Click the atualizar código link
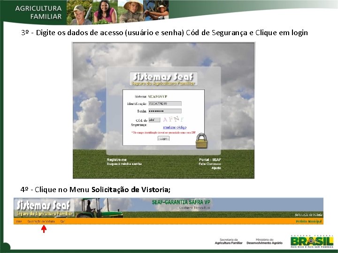Screen dimensions: 338x253 (175, 127)
